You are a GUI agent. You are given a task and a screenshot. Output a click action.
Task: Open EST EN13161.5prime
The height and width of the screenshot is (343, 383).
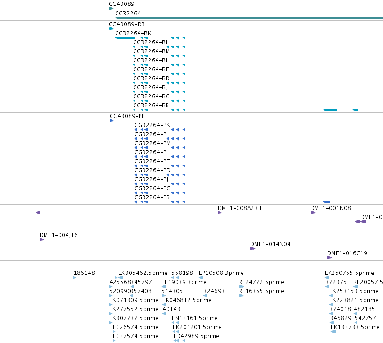[x=195, y=318]
